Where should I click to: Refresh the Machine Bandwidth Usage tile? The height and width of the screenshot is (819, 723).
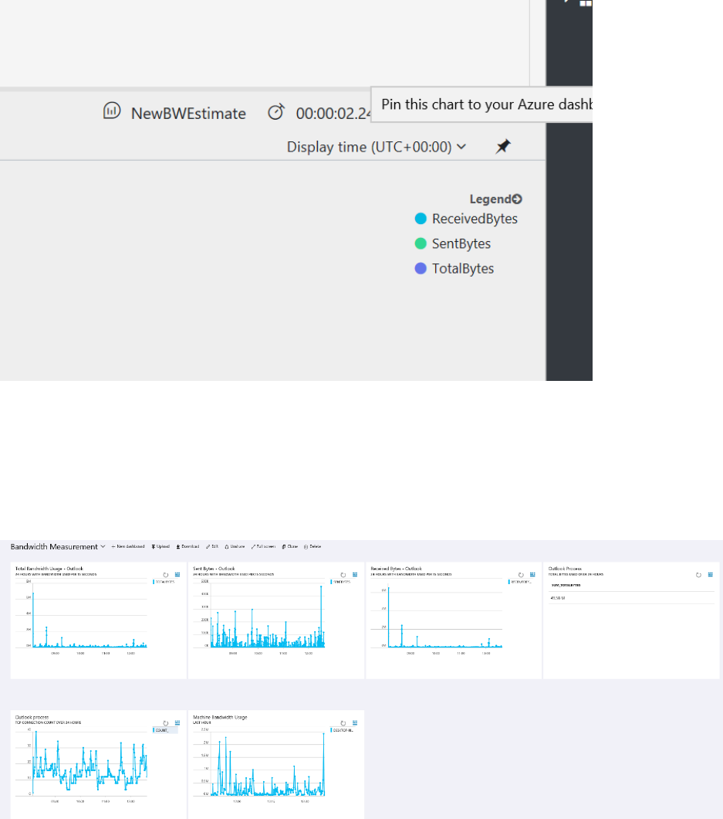(x=343, y=723)
